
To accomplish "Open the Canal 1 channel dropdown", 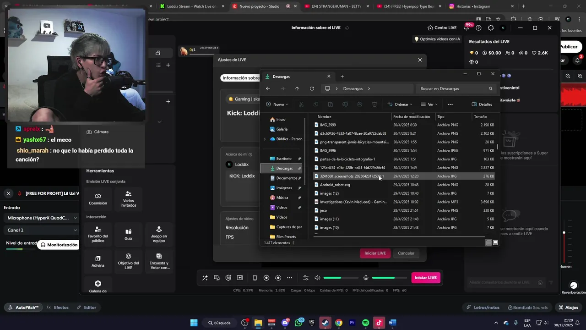I will [42, 230].
